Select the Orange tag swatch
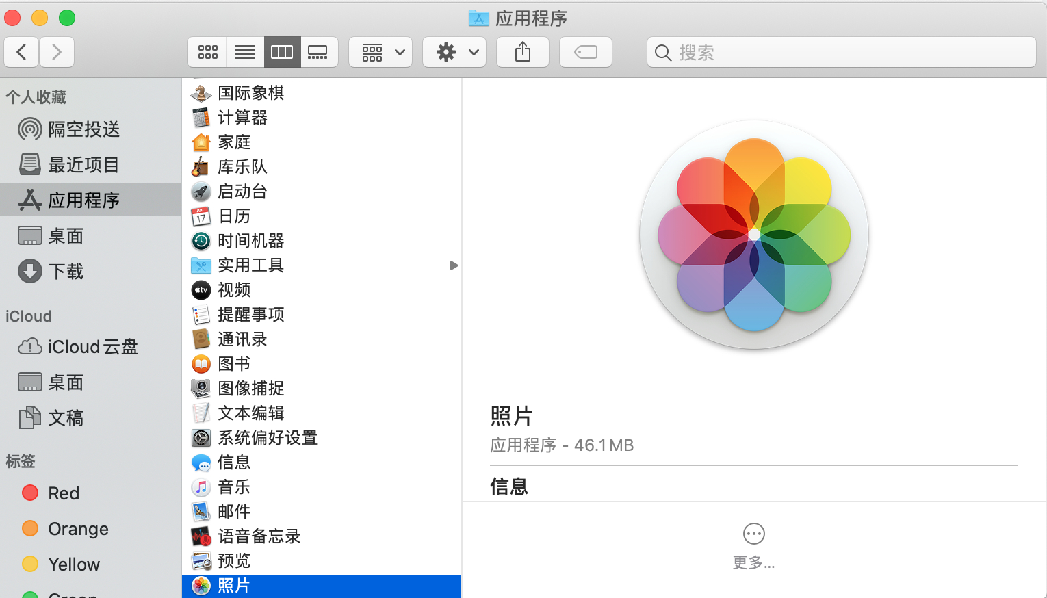 click(x=29, y=528)
